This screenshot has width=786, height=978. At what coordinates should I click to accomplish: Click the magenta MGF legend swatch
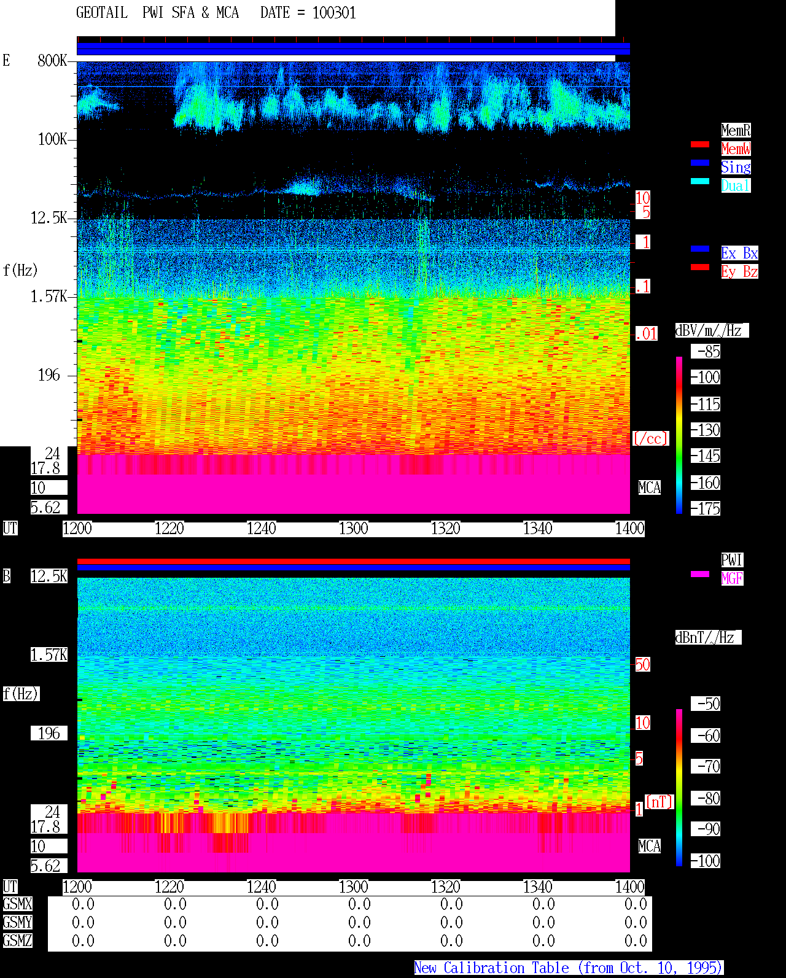[x=700, y=574]
